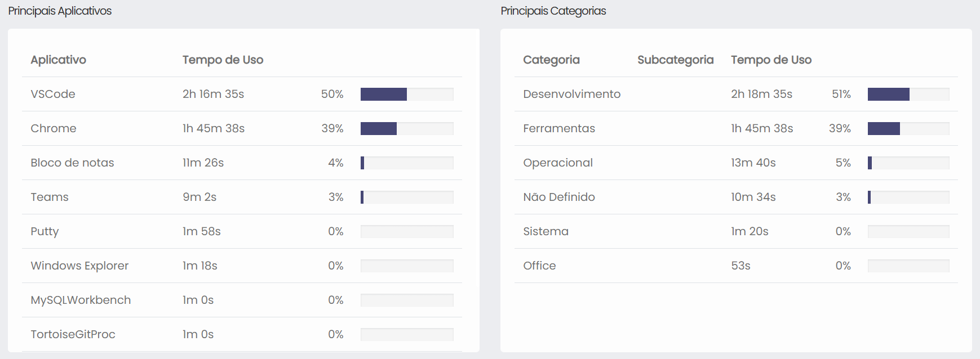Image resolution: width=980 pixels, height=359 pixels.
Task: Click the Putty application name
Action: click(45, 231)
